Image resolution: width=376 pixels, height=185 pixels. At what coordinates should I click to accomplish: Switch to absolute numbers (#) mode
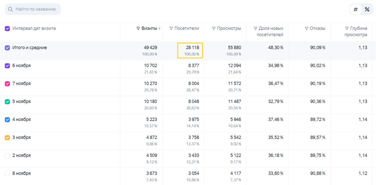(x=356, y=9)
